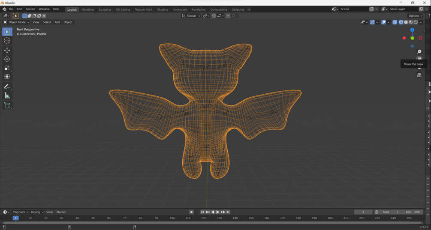This screenshot has height=230, width=431.
Task: Switch to material preview shading
Action: (x=411, y=22)
